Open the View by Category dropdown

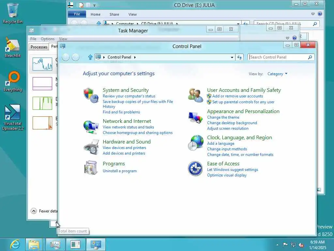[x=277, y=74]
